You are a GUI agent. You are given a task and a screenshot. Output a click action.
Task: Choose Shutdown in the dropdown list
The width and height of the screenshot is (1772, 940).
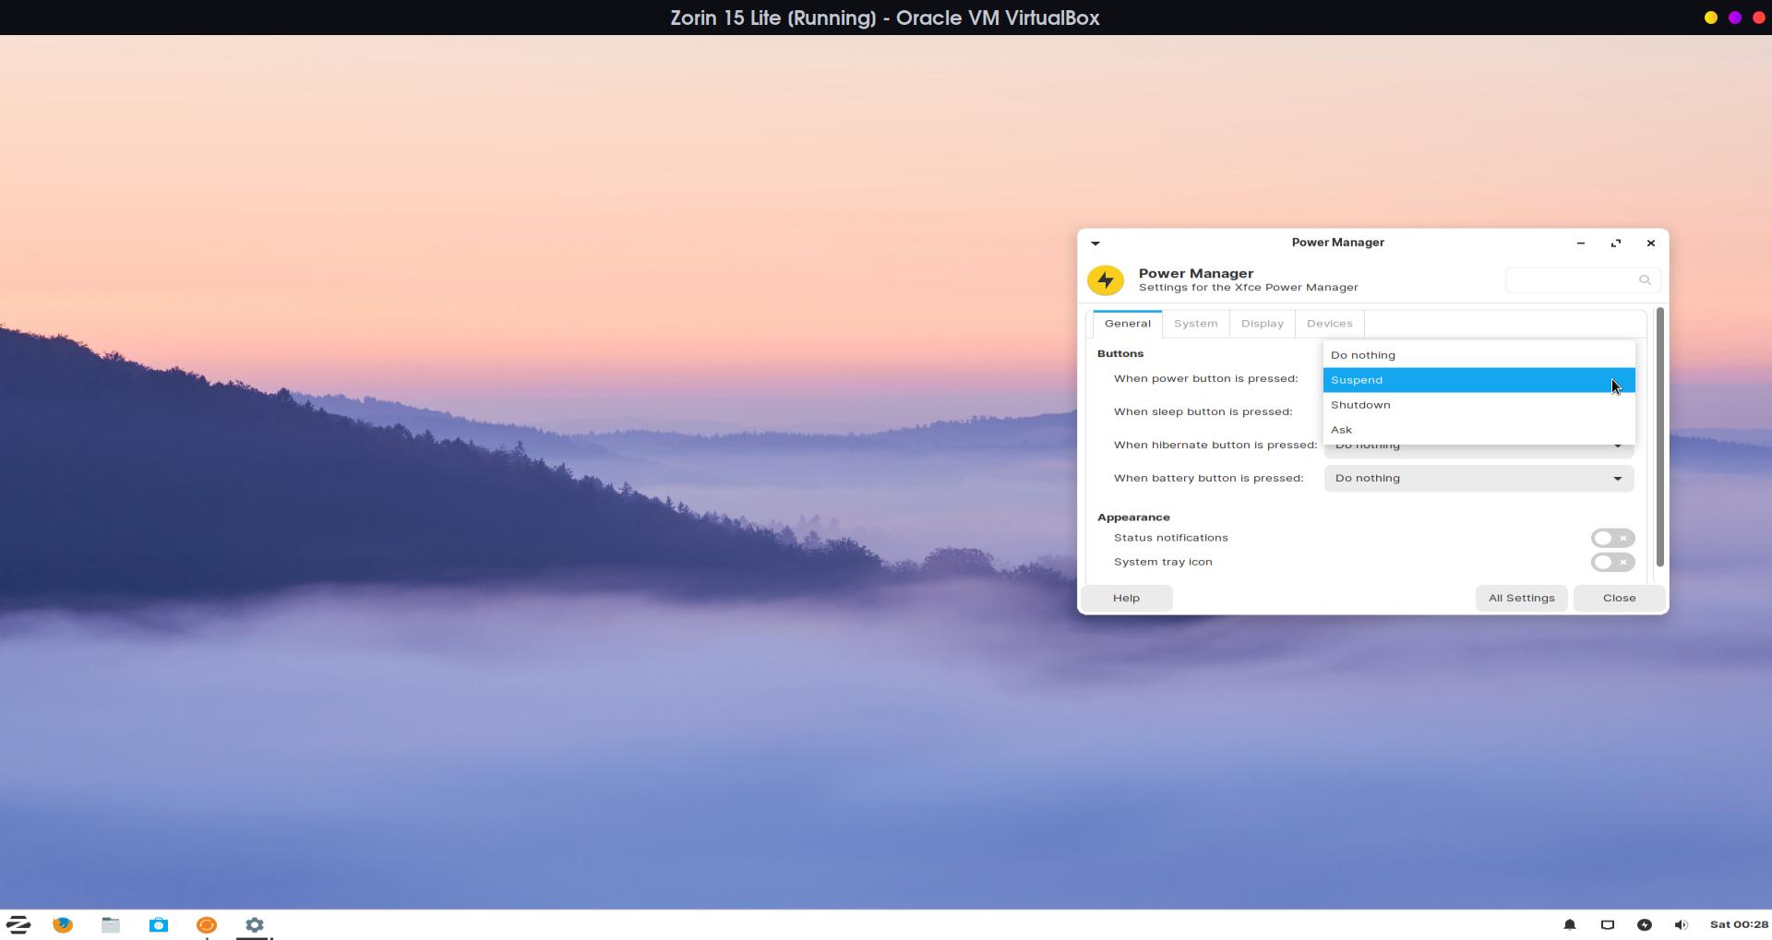point(1478,405)
